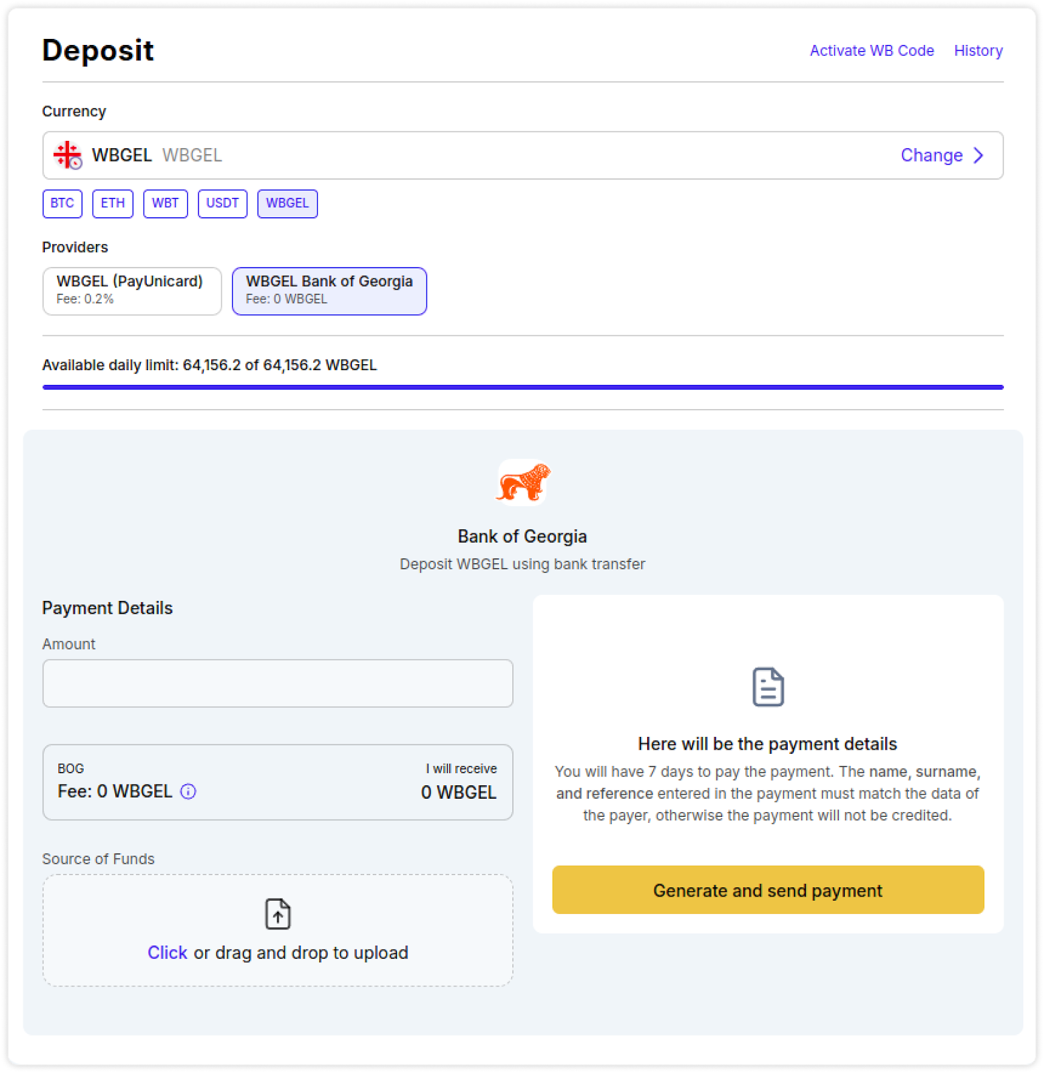Click the chevron arrow beside Change
Image resolution: width=1044 pixels, height=1073 pixels.
pos(979,156)
